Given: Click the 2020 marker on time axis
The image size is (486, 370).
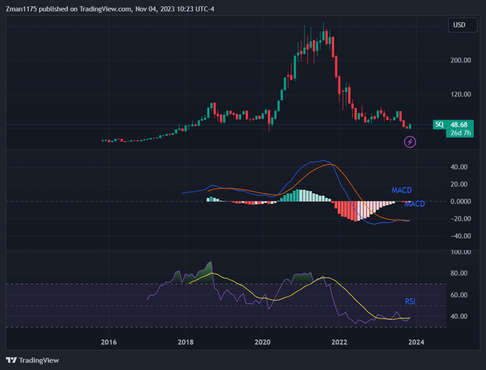Looking at the screenshot, I should tap(262, 343).
